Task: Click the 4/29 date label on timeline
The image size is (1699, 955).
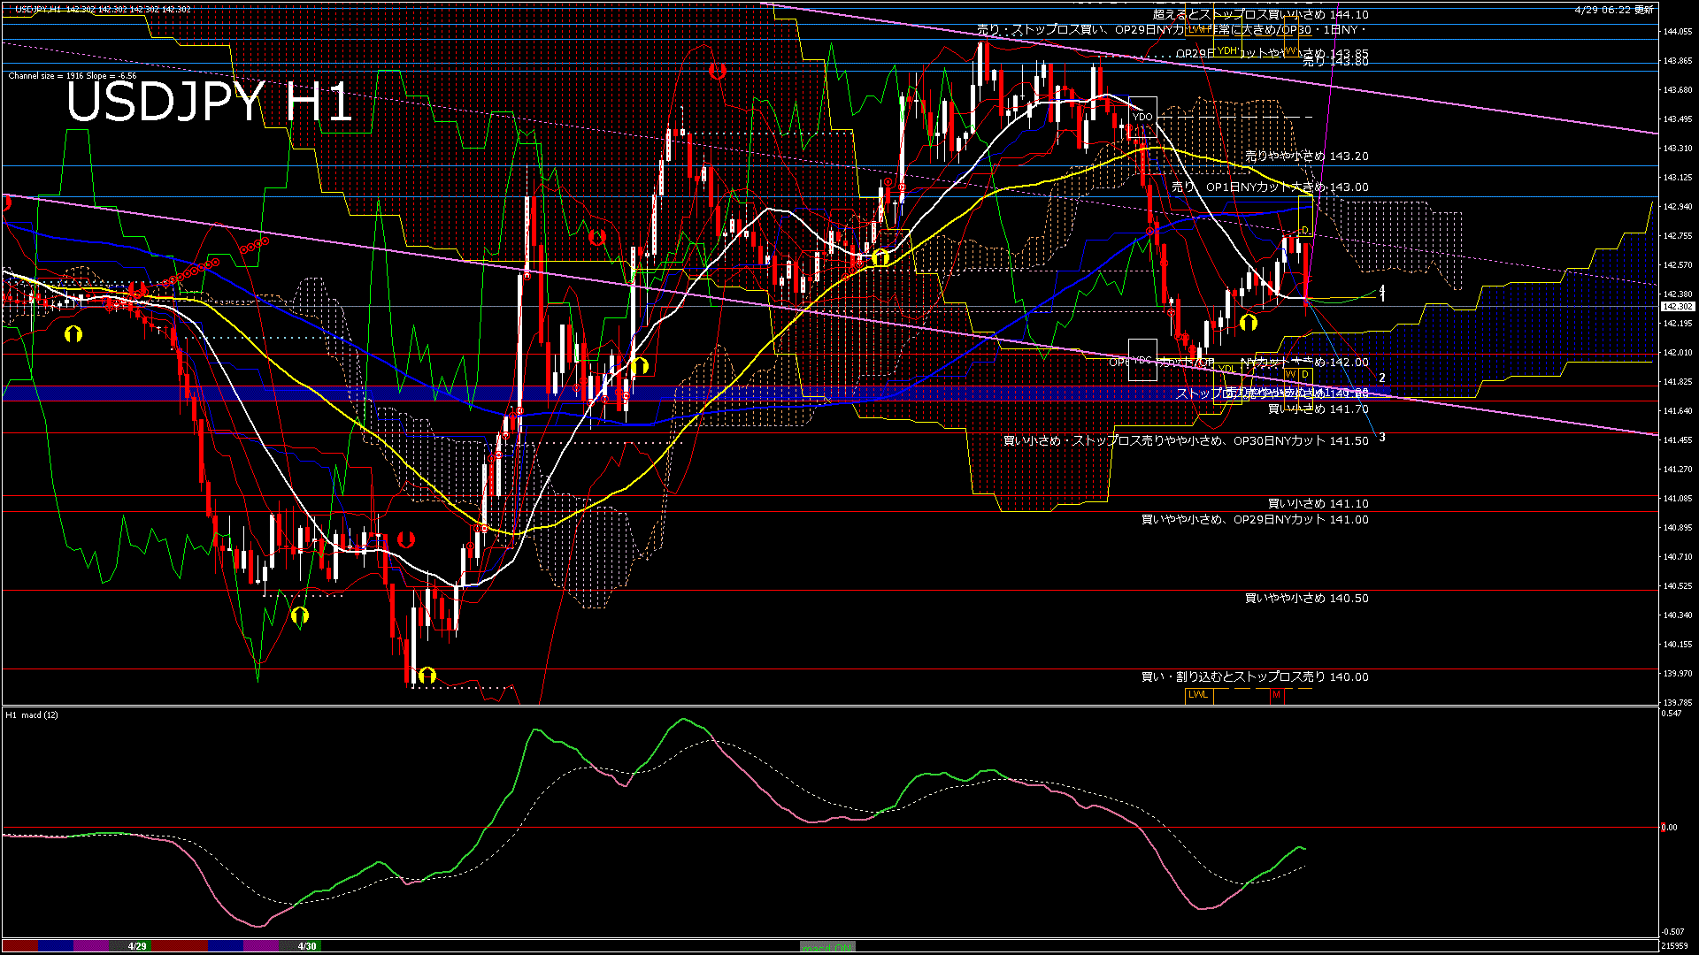Action: 137,946
